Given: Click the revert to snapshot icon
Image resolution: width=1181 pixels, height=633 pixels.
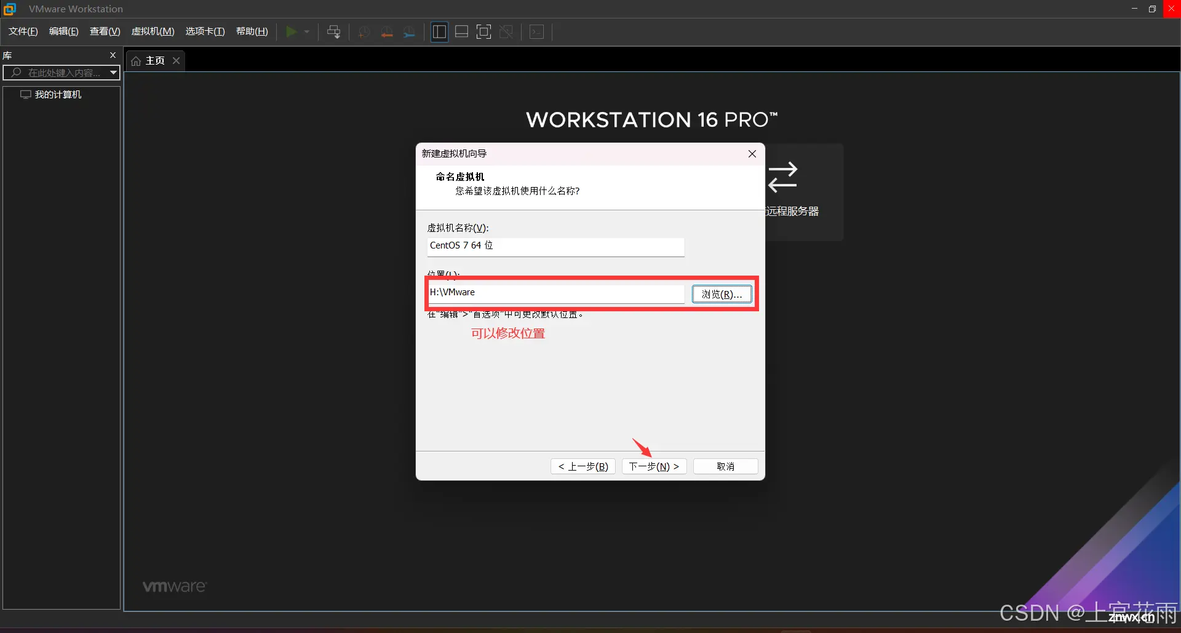Looking at the screenshot, I should [387, 31].
